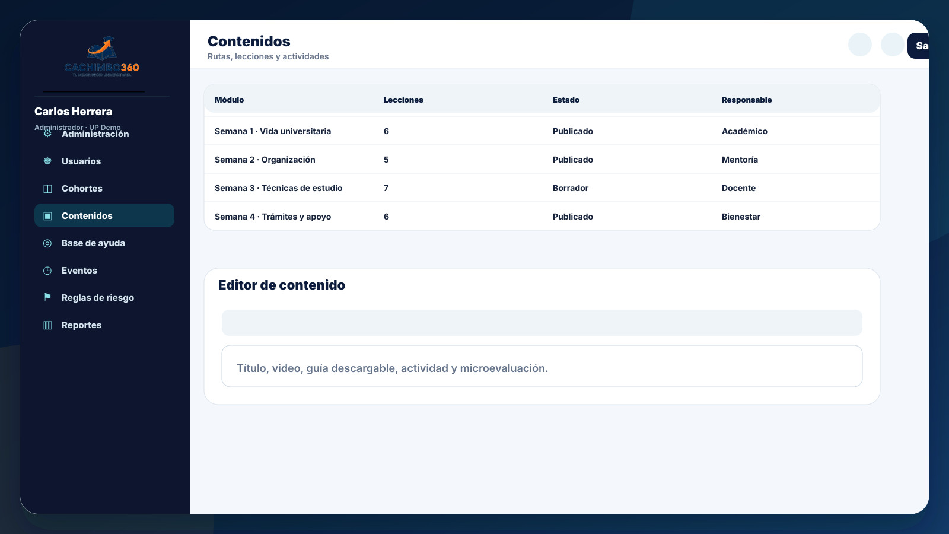Image resolution: width=949 pixels, height=534 pixels.
Task: Click the Lecciones column header
Action: [x=403, y=100]
